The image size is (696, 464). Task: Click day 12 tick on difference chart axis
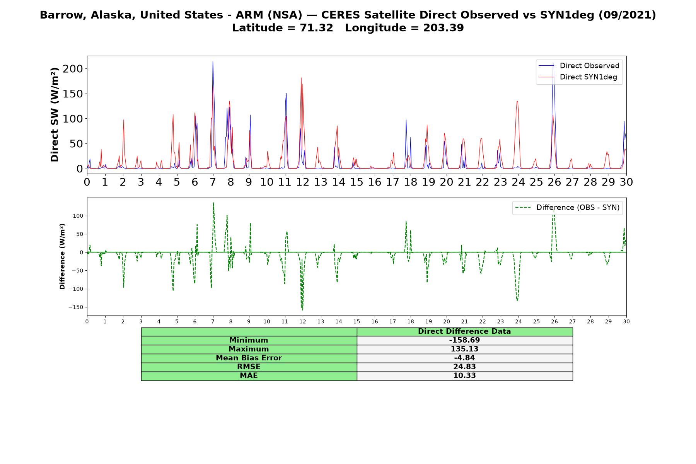coord(303,321)
